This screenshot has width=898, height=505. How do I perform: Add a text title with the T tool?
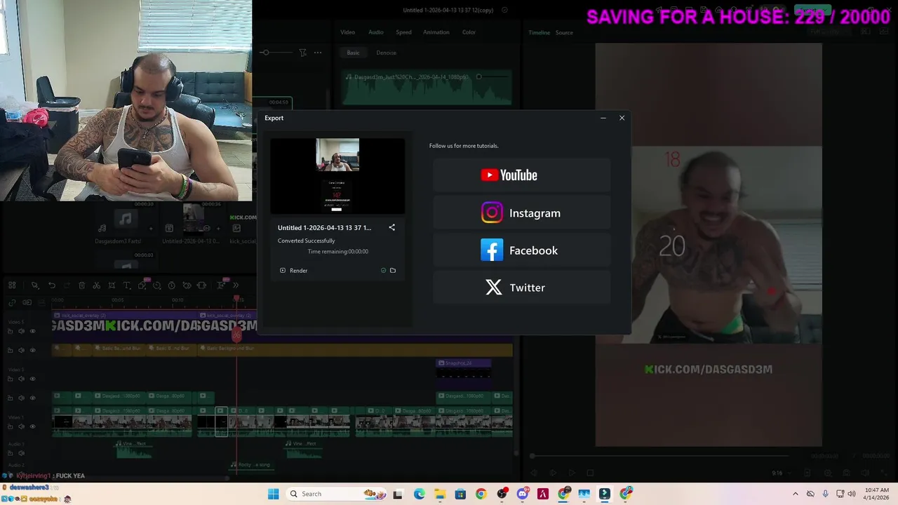pyautogui.click(x=126, y=285)
